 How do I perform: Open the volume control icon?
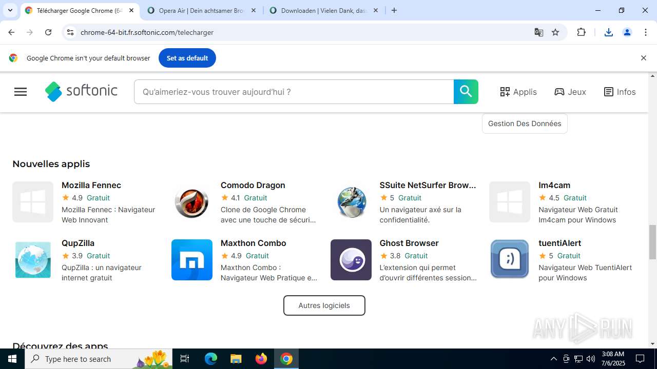tap(591, 359)
